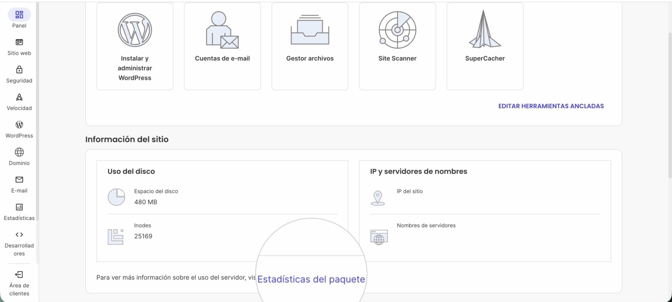Image resolution: width=672 pixels, height=302 pixels.
Task: Click the Información del sitio heading
Action: 127,139
